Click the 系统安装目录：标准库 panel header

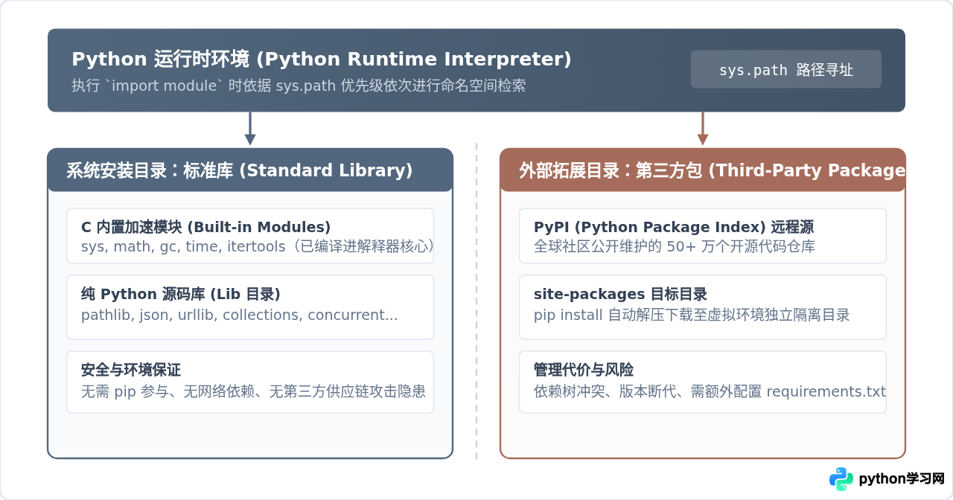click(x=250, y=170)
